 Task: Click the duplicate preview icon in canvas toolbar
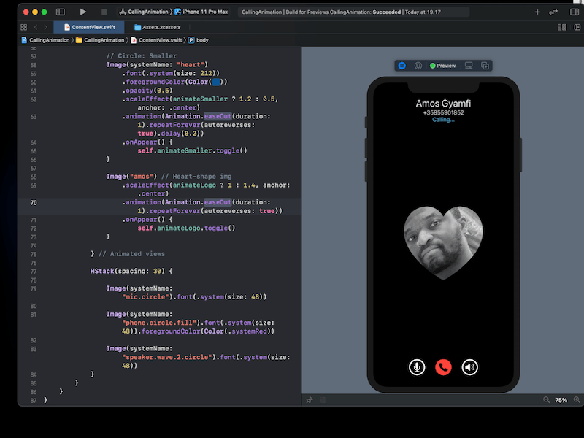(485, 65)
